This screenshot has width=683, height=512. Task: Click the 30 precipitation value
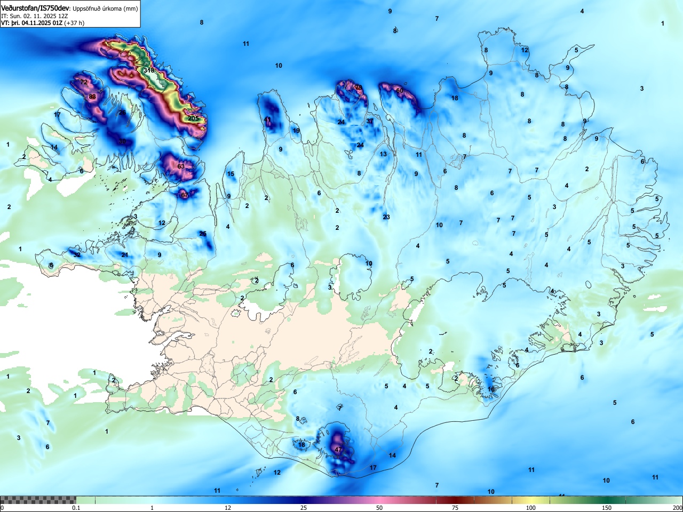(x=122, y=142)
